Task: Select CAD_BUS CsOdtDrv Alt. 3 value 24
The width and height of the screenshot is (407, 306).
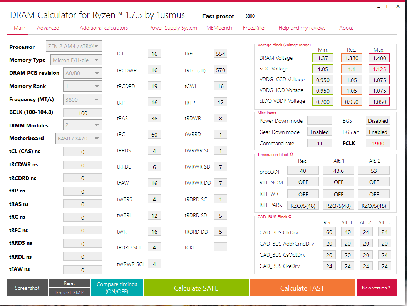Action: 385,255
